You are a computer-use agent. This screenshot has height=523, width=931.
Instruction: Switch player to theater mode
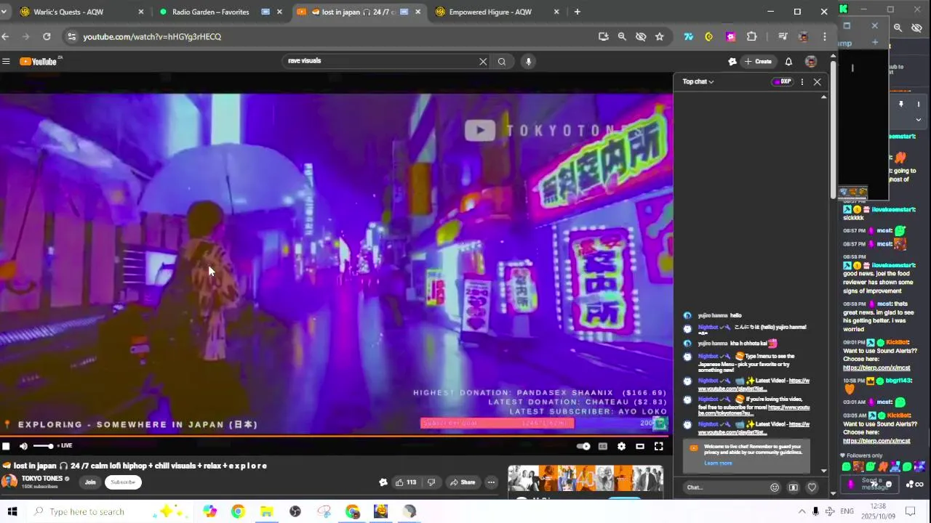(640, 446)
